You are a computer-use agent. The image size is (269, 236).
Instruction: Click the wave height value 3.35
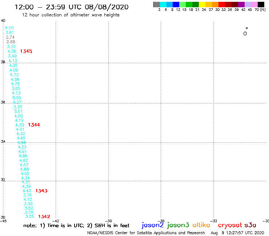click(x=18, y=107)
